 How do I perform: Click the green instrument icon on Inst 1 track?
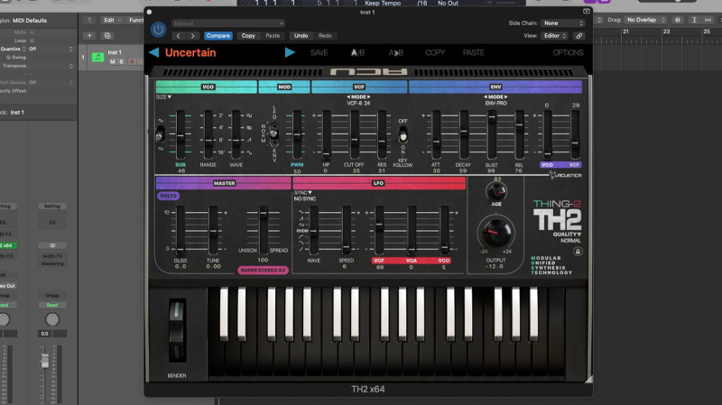pyautogui.click(x=97, y=57)
